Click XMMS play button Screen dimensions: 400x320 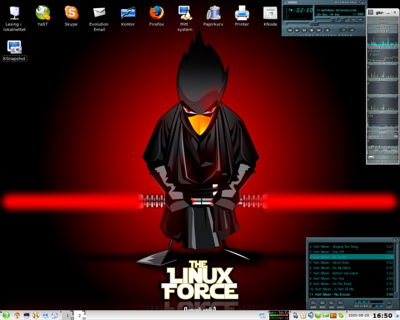tap(297, 30)
